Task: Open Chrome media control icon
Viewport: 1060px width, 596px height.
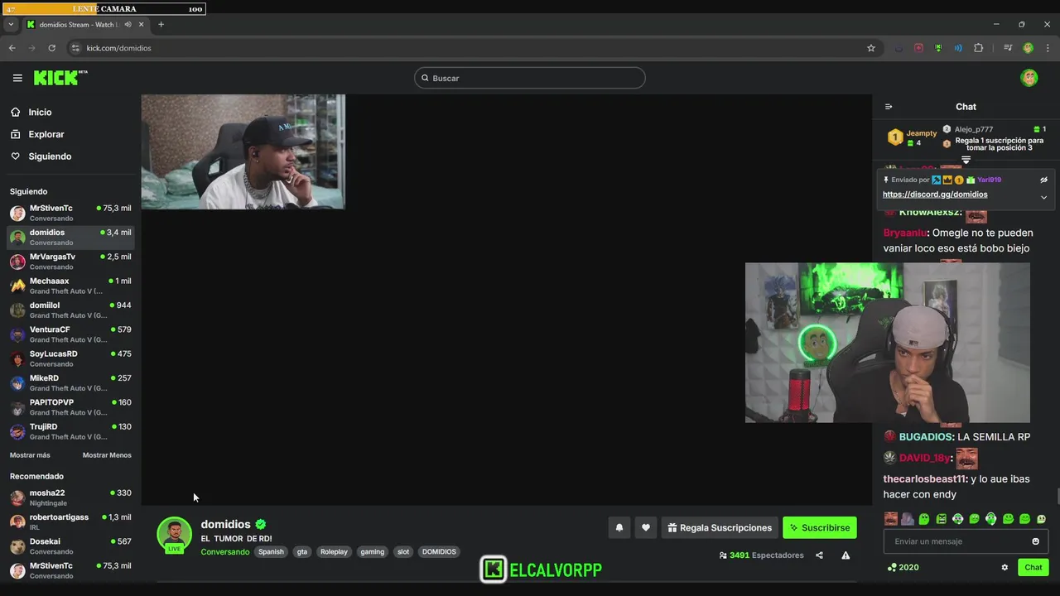Action: tap(1008, 48)
